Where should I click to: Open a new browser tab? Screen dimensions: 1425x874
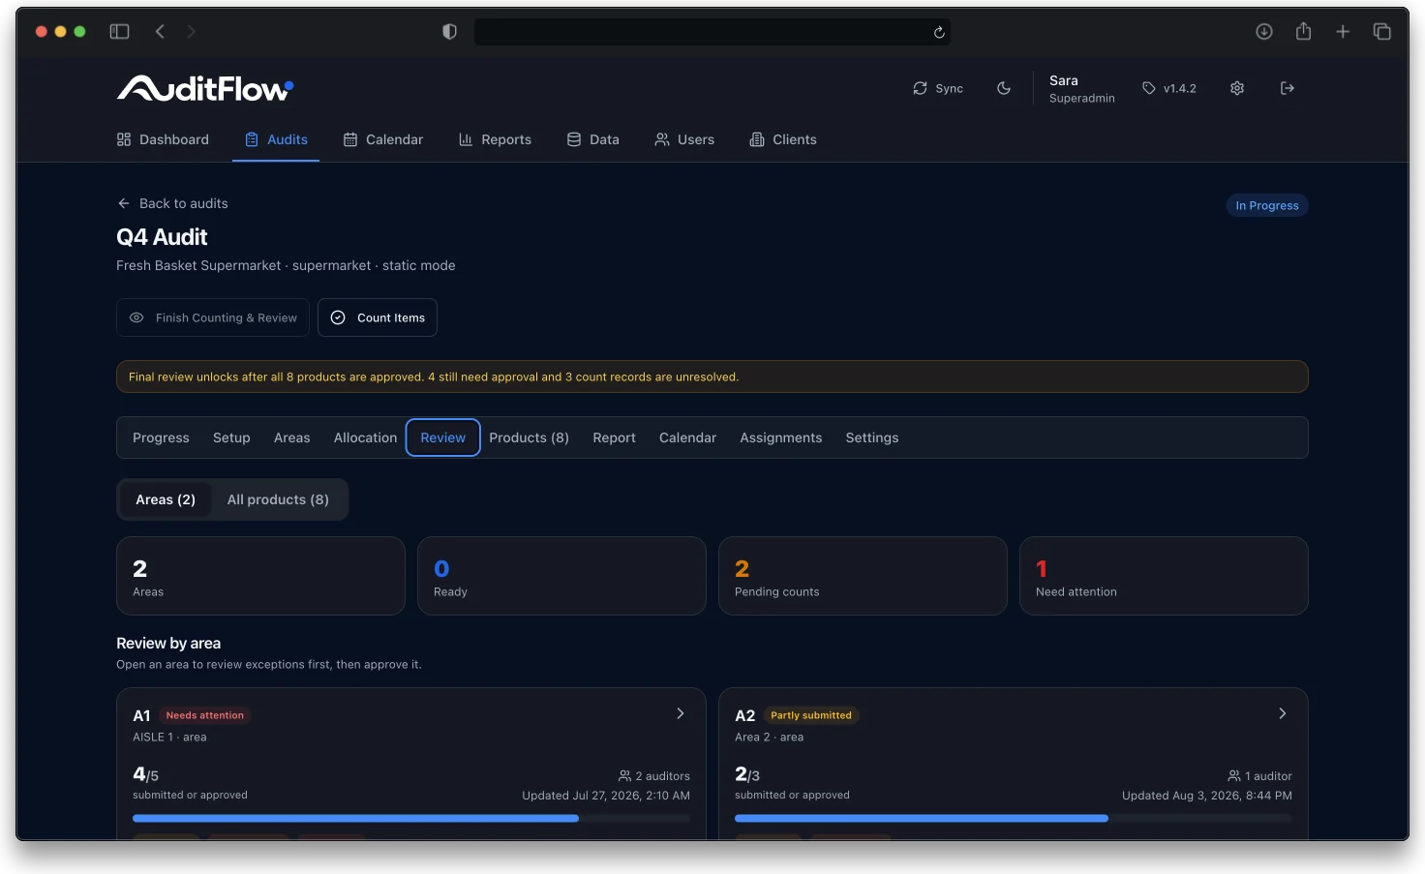click(1343, 32)
